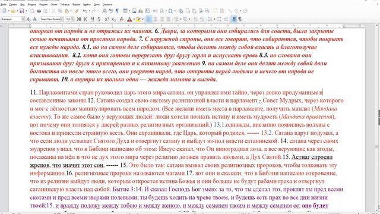The image size is (380, 214).
Task: Toggle strikethrough formatting
Action: 99,19
